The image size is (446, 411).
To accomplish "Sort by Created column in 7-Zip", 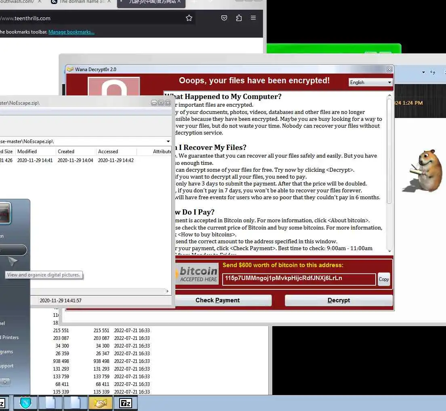I will tap(76, 152).
